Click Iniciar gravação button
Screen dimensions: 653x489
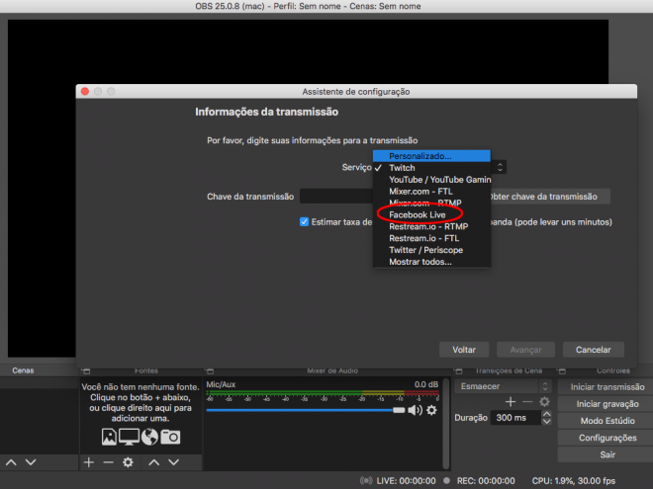tap(607, 404)
